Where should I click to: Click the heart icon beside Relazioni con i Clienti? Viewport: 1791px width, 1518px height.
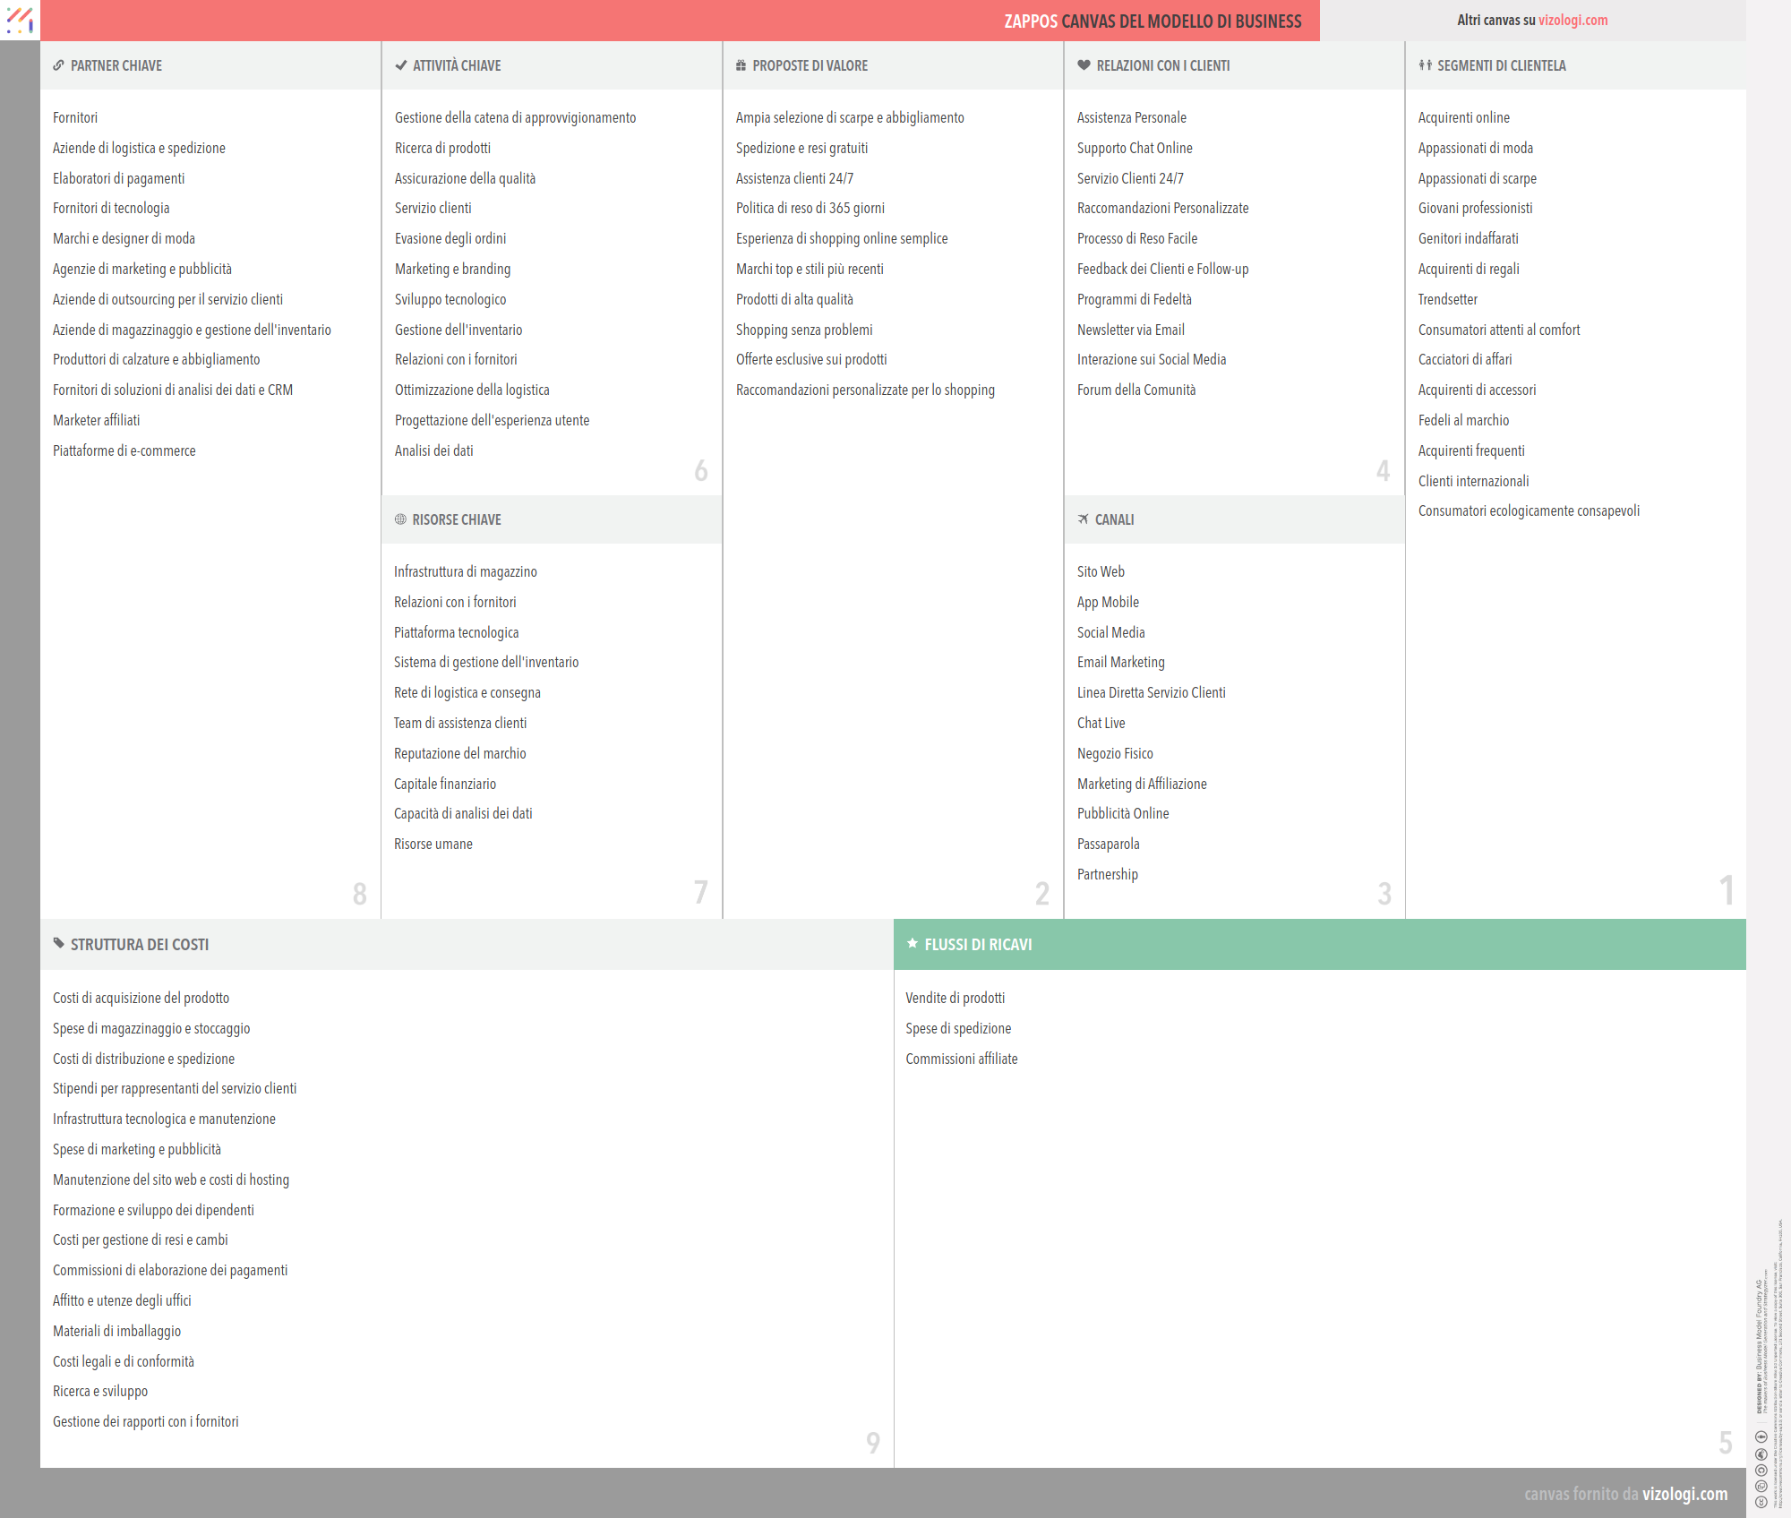[1084, 65]
